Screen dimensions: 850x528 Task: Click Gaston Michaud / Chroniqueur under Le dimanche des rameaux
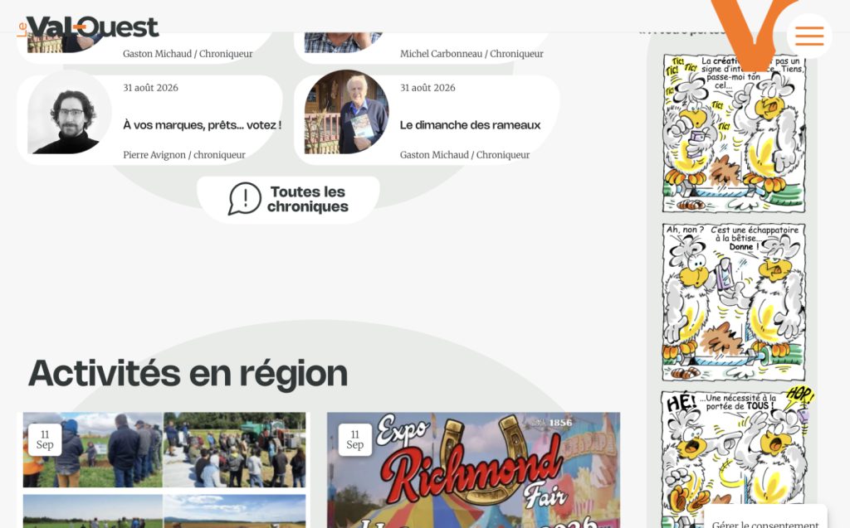465,155
